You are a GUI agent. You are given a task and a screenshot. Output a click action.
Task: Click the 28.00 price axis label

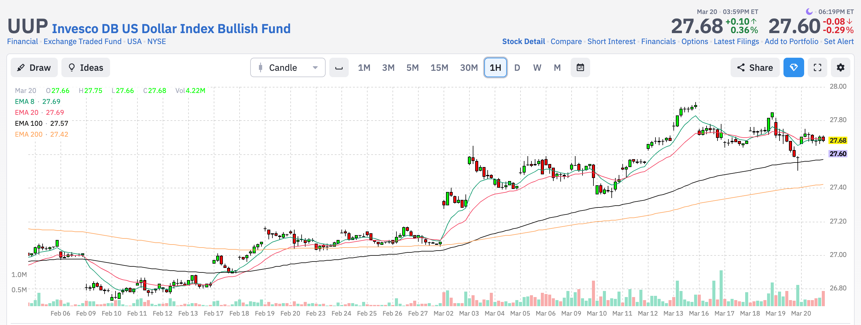pos(838,87)
